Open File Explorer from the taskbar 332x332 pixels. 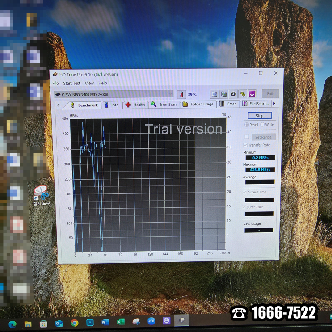coord(28,324)
